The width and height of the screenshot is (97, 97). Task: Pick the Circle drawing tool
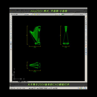point(11,28)
